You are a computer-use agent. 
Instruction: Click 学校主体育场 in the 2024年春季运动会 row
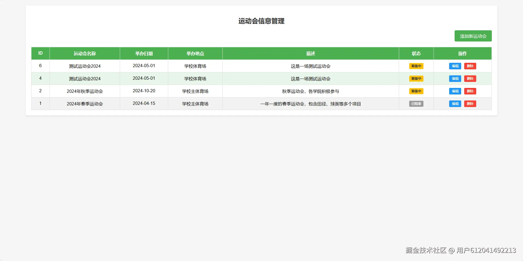point(195,104)
